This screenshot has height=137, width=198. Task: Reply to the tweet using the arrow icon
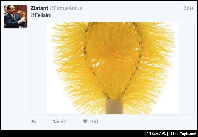34,121
